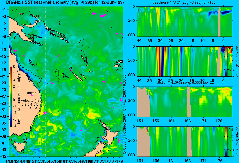Click the magenta drifter track off Queensland near latitude -13
The height and width of the screenshot is (163, 239).
pos(15,50)
